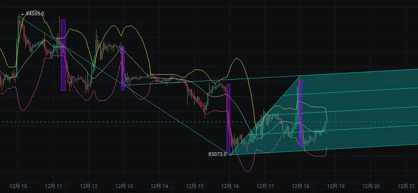Select the 12月 12 date label

click(89, 186)
